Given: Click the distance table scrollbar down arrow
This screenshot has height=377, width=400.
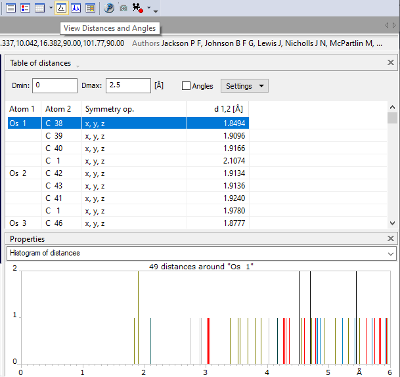Looking at the screenshot, I should click(393, 223).
